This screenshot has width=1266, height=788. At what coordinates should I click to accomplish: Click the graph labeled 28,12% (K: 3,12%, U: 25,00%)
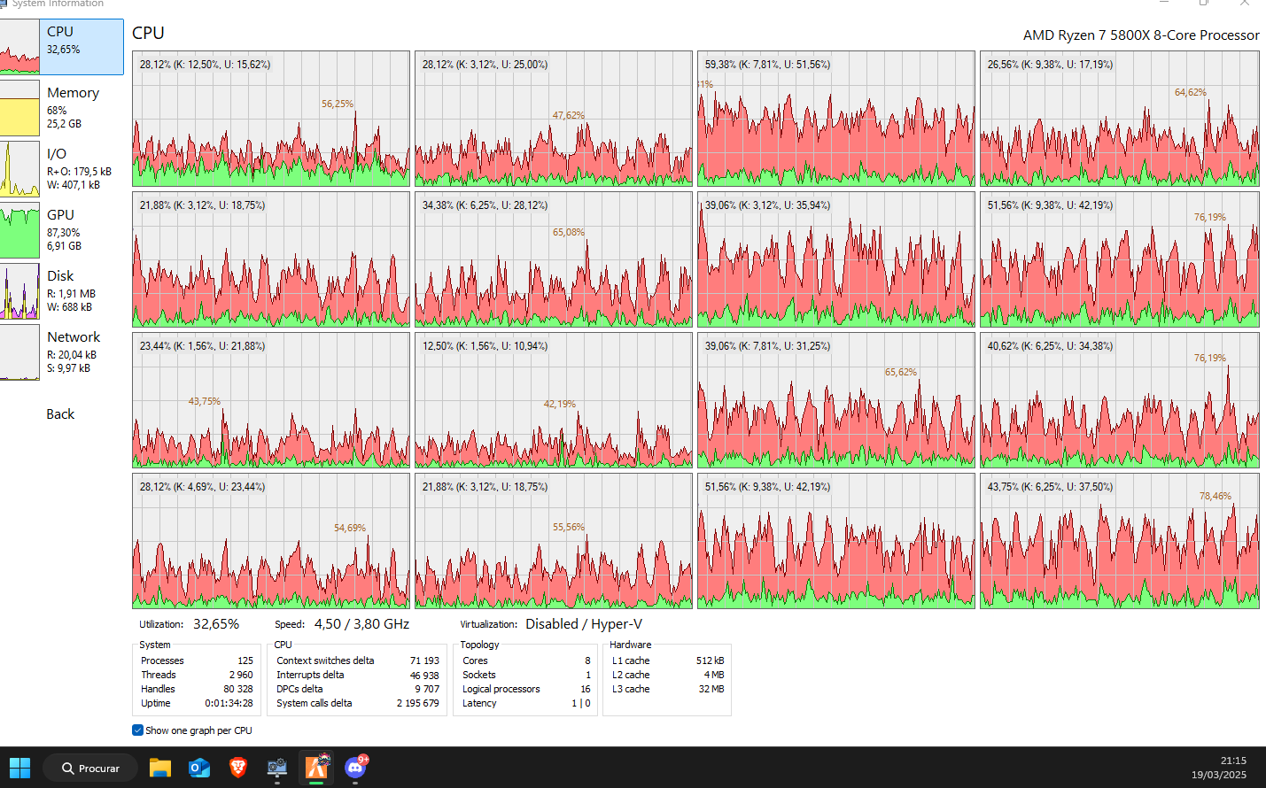coord(554,119)
